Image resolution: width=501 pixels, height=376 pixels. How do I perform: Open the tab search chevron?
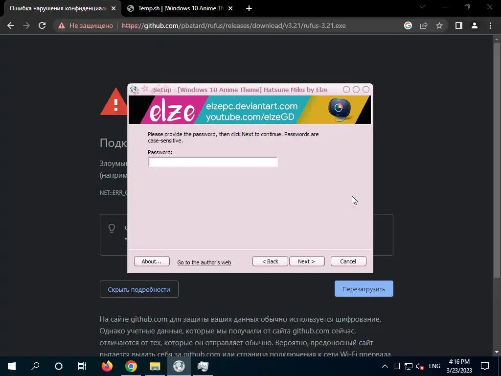(x=422, y=7)
